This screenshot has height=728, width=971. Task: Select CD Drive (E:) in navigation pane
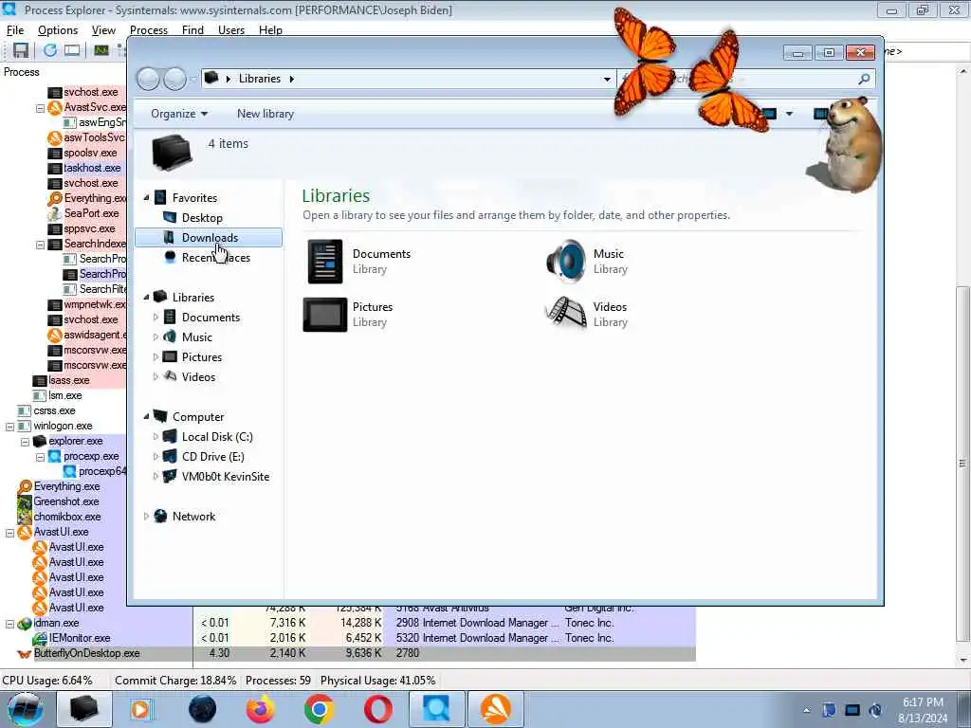coord(213,457)
